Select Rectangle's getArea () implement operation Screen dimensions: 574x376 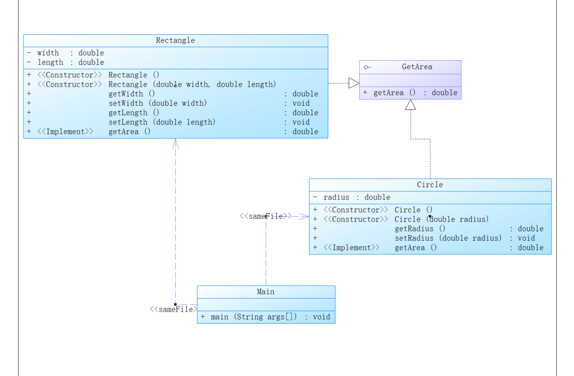click(x=173, y=131)
